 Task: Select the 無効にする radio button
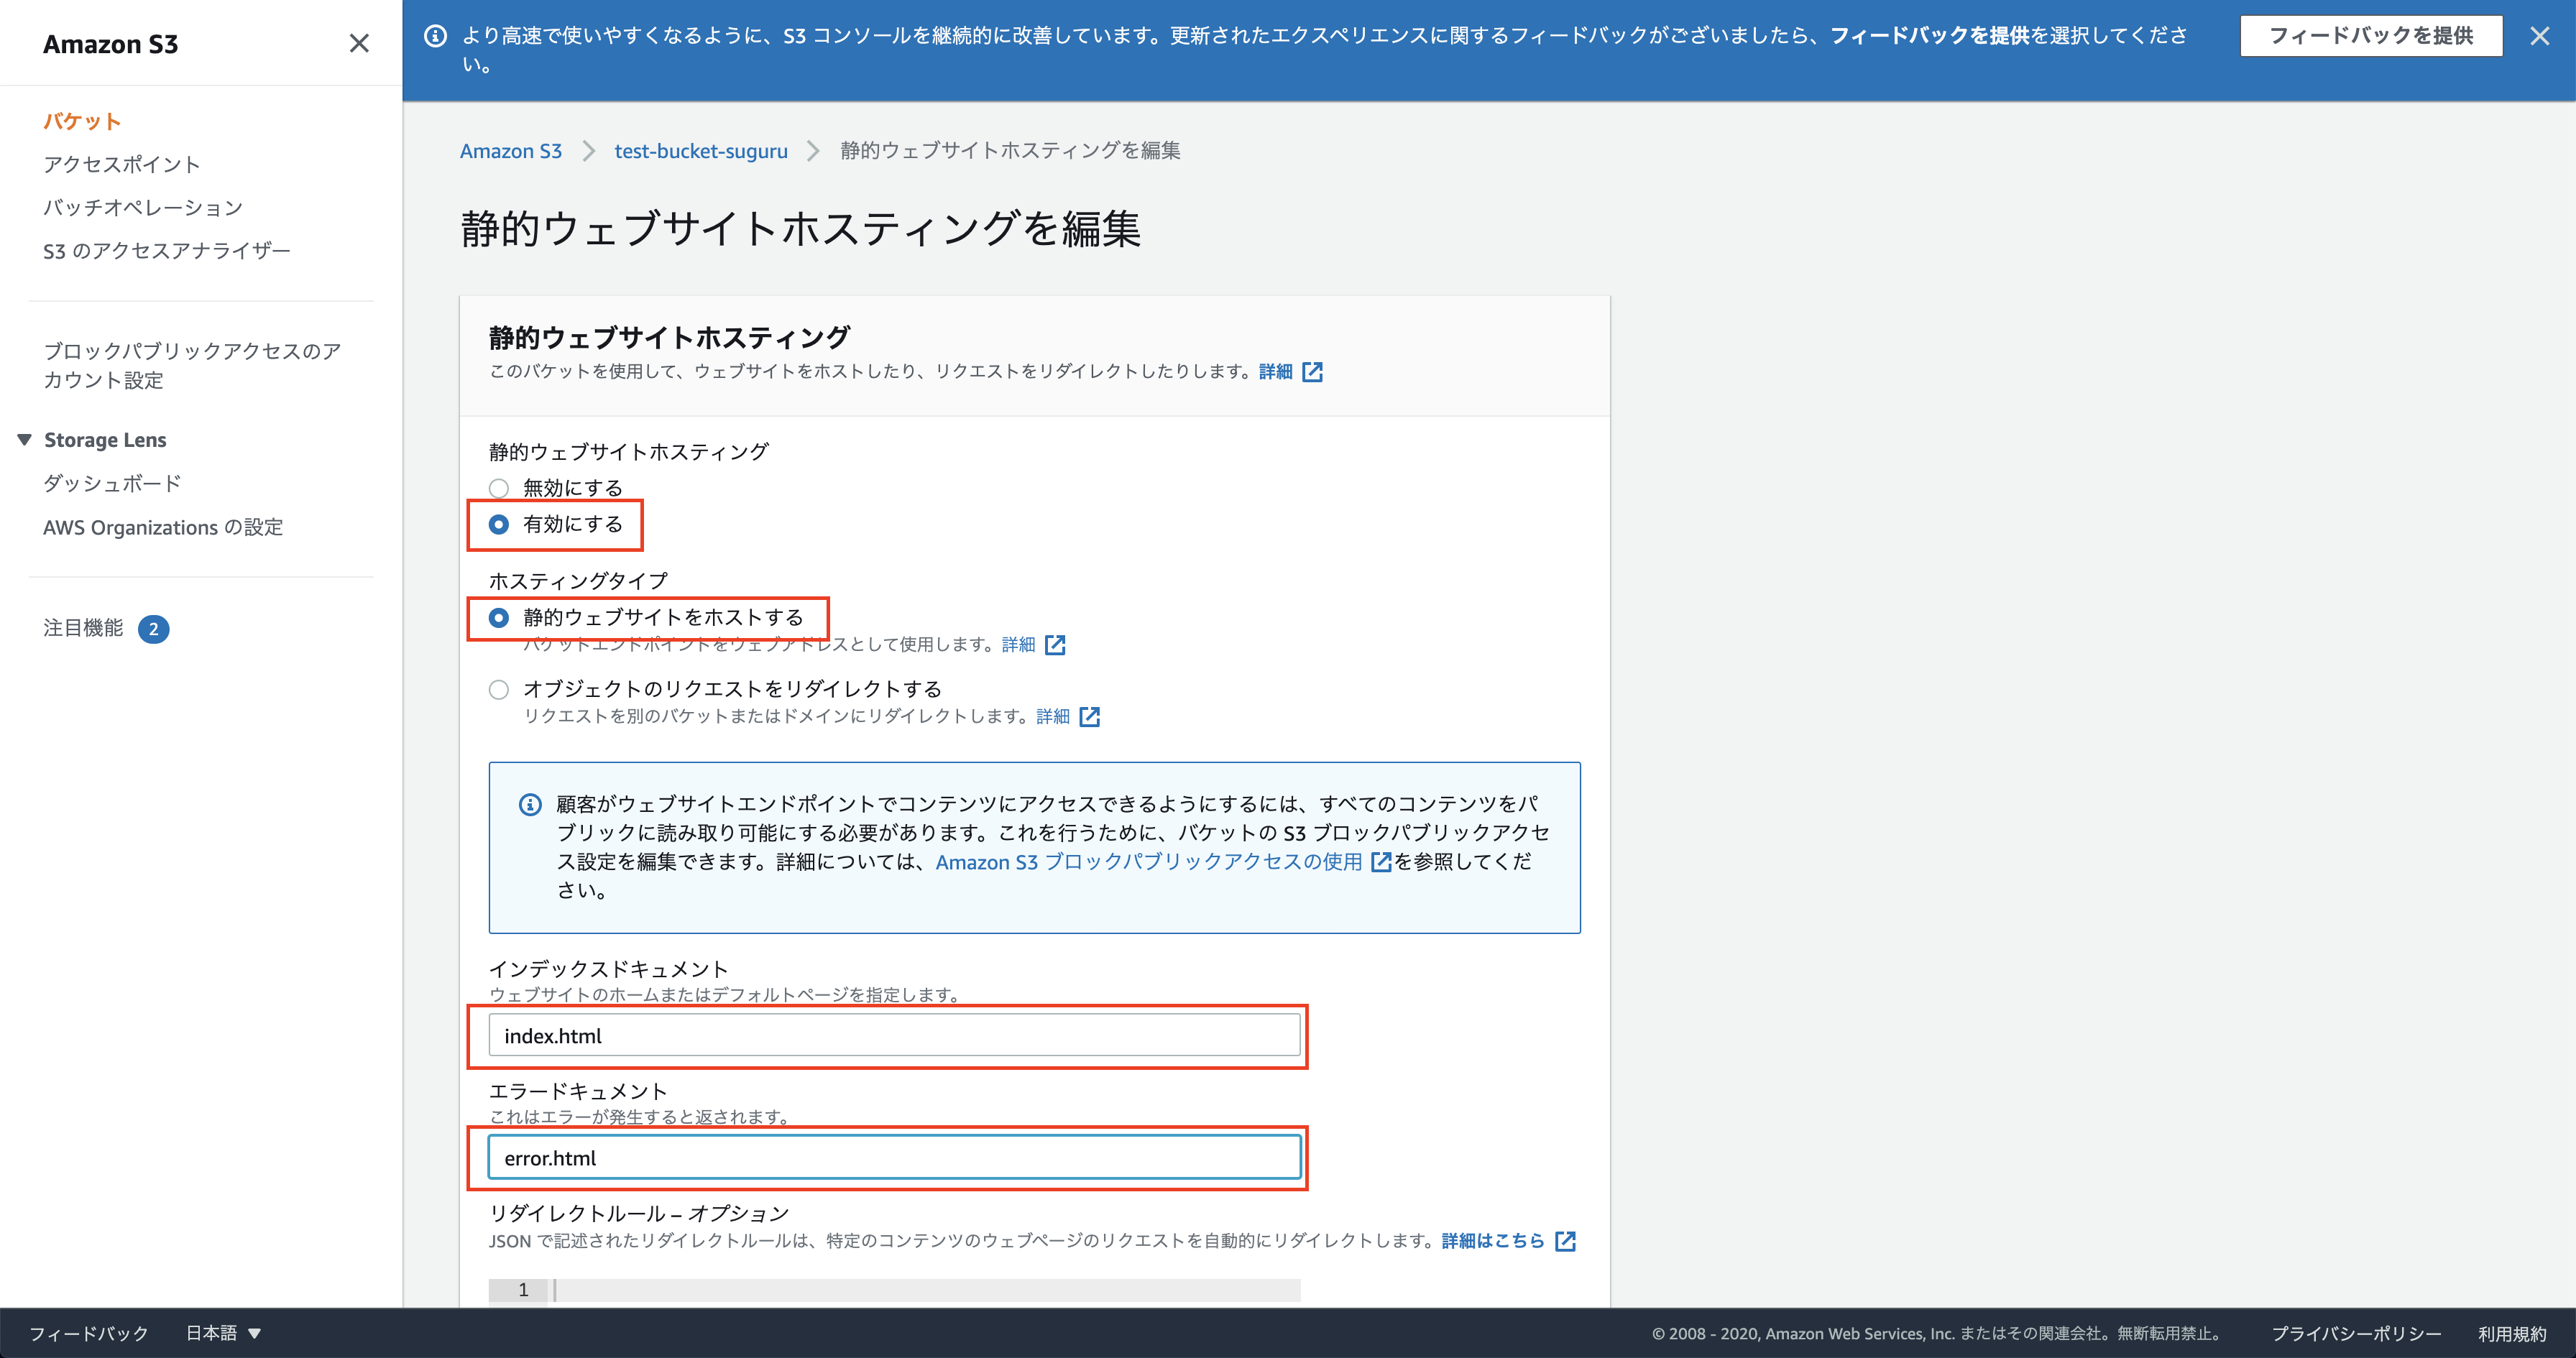click(x=499, y=488)
